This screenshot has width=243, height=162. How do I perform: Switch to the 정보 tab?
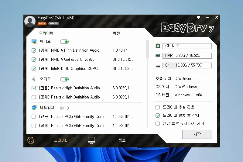coord(122,140)
